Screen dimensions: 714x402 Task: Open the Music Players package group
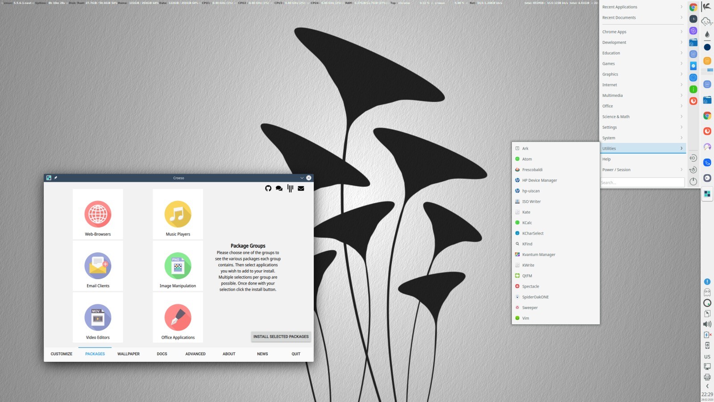(177, 214)
